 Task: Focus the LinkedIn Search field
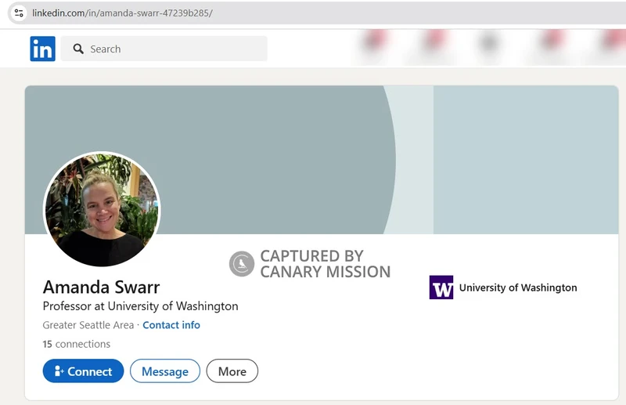point(164,49)
